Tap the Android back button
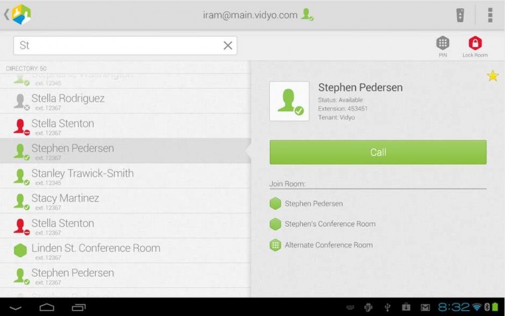The image size is (505, 316). point(15,307)
